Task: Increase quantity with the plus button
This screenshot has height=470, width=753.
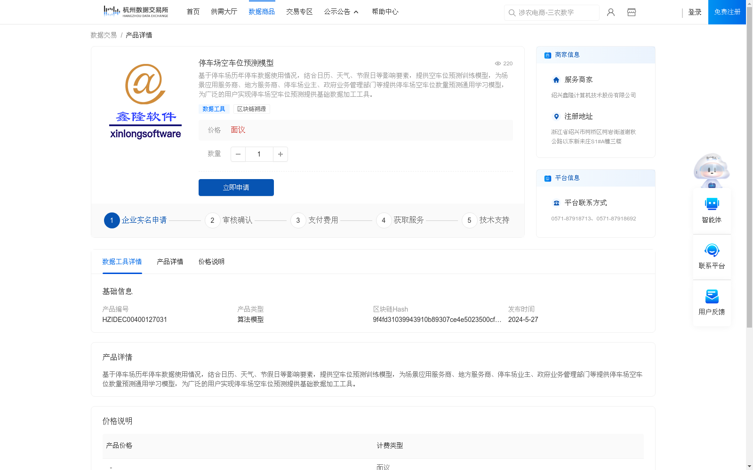Action: (280, 154)
